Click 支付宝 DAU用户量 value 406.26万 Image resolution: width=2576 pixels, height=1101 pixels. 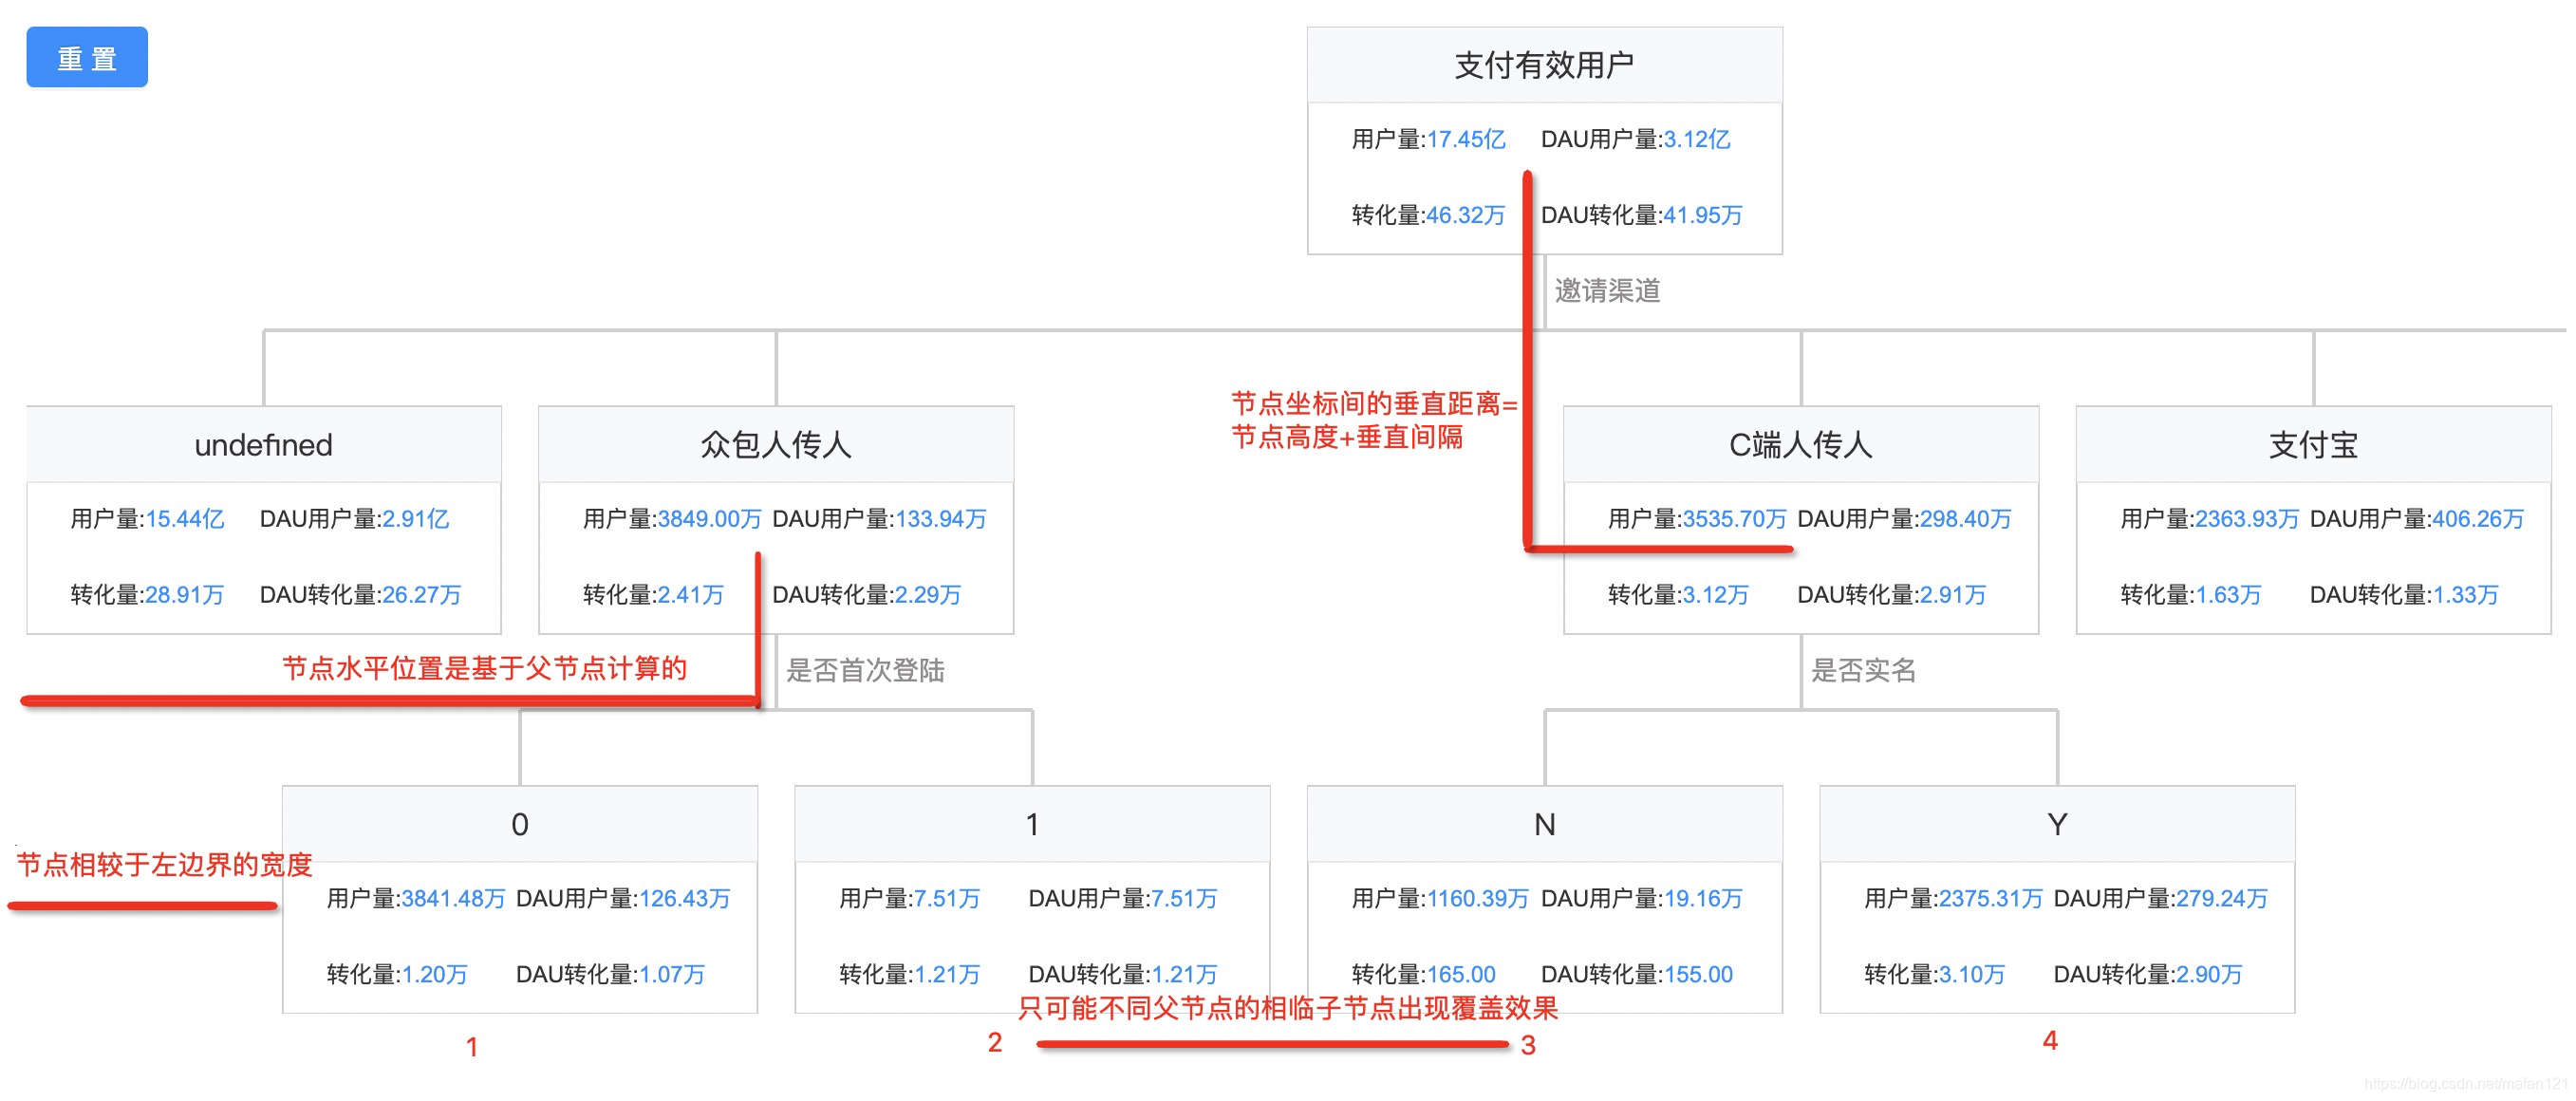click(x=2478, y=519)
